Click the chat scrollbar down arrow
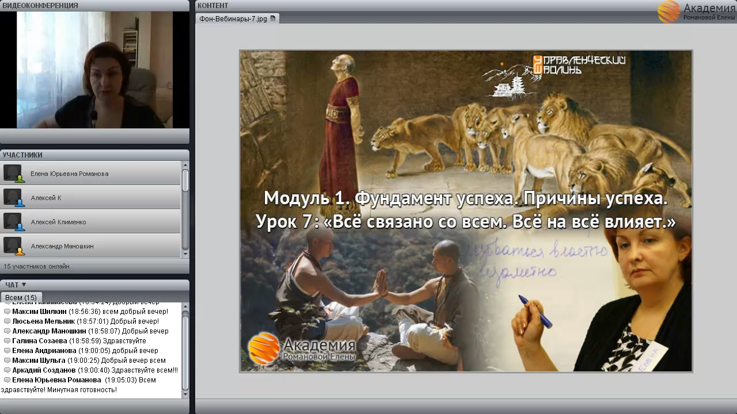This screenshot has width=737, height=414. point(185,394)
